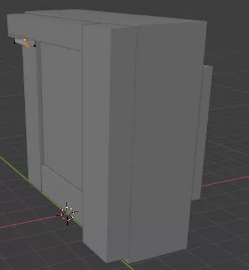Select the orange object origin dot

pos(25,40)
